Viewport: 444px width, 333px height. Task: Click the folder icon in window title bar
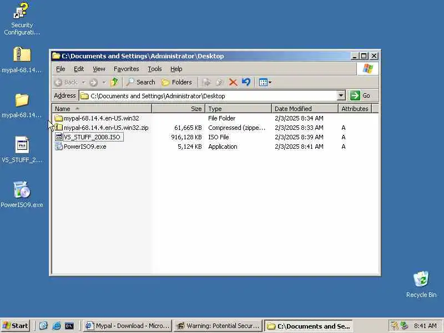[x=56, y=56]
